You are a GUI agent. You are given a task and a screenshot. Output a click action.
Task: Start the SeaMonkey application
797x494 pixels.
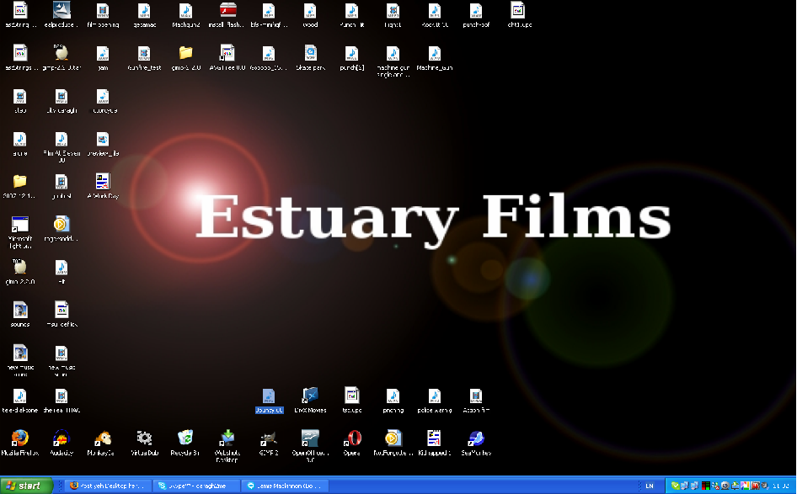[x=474, y=439]
